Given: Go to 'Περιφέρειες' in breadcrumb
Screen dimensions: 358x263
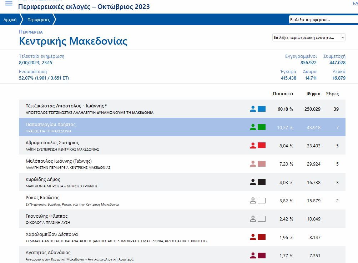Looking at the screenshot, I should [39, 20].
